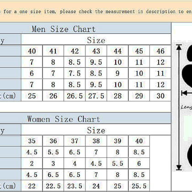Click the 27.5 cm foot length cell
Viewport: 192px width, 192px height.
click(96, 96)
